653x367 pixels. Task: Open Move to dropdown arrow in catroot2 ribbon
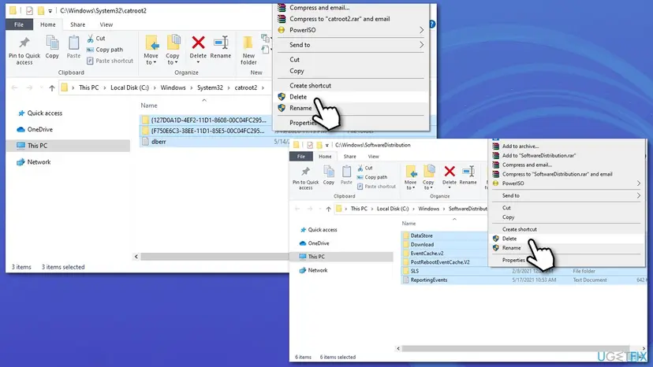(155, 62)
